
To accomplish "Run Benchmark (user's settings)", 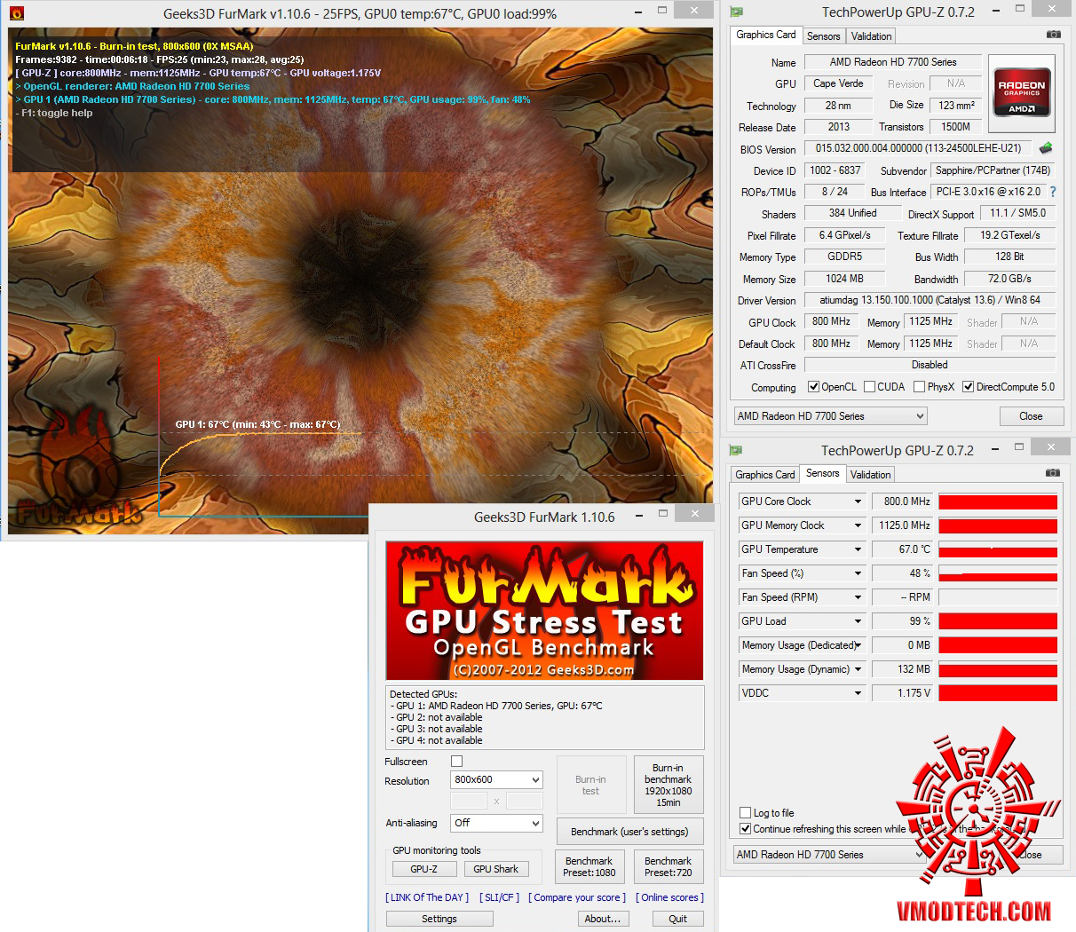I will [629, 832].
